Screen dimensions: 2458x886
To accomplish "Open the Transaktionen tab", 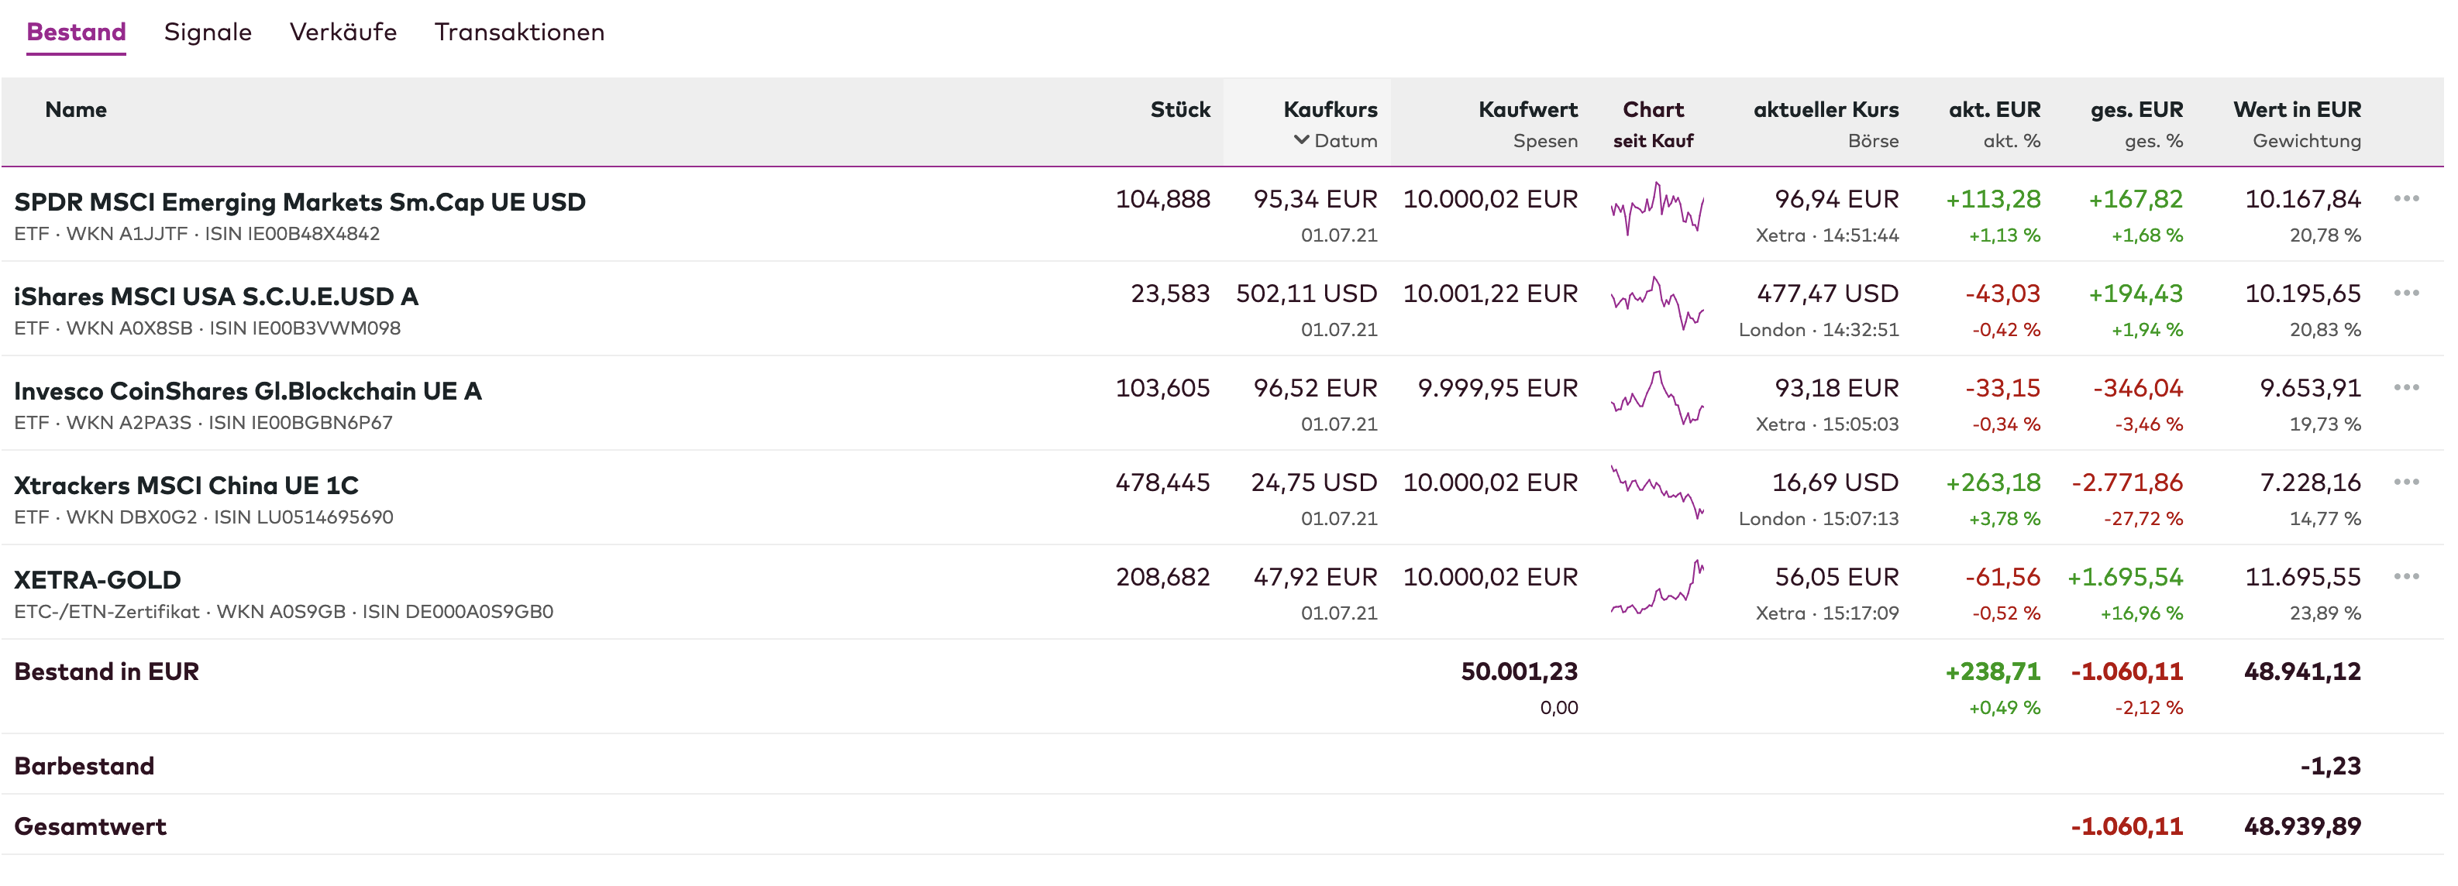I will pos(519,33).
